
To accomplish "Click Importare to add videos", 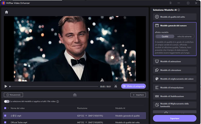I will [138, 95].
